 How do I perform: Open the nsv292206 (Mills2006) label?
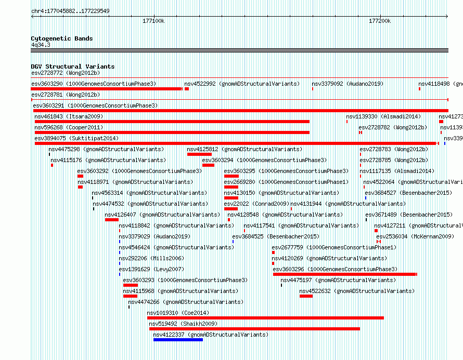[151, 258]
